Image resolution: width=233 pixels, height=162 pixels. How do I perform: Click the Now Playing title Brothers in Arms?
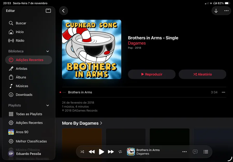click(148, 150)
